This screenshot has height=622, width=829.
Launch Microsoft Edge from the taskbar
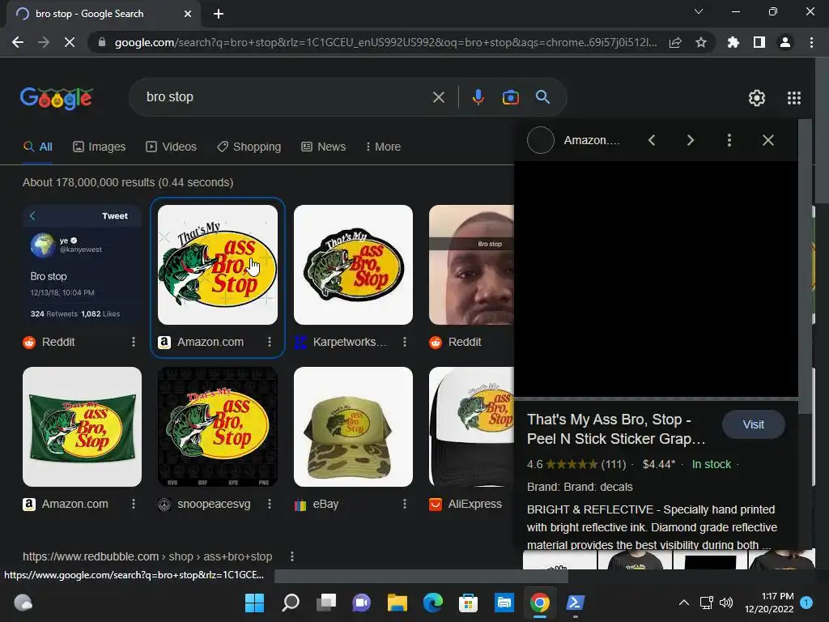(432, 603)
